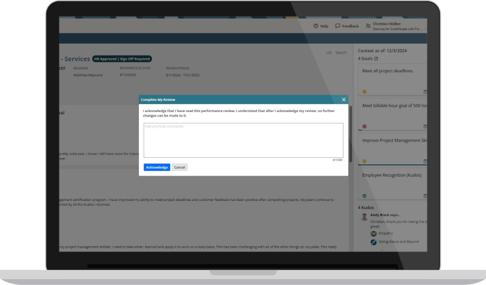Viewport: 486px width, 285px height.
Task: Close the Complete My Review dialog
Action: (x=343, y=100)
